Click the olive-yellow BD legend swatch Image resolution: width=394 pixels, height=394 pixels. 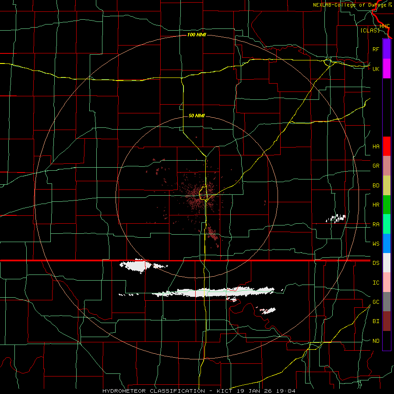click(387, 186)
